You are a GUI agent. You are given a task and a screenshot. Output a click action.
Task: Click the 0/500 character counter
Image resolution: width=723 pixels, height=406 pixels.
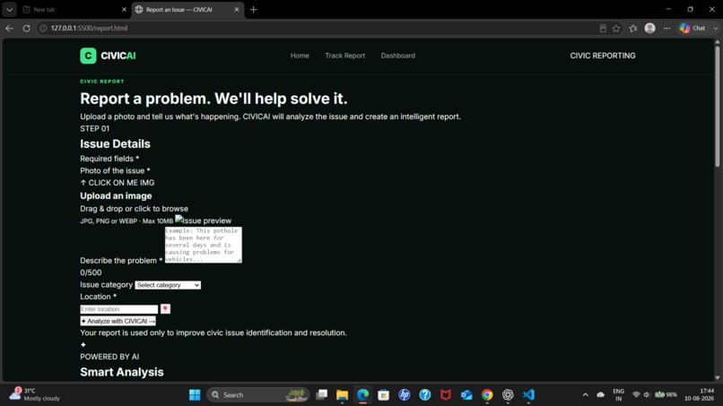click(x=91, y=272)
